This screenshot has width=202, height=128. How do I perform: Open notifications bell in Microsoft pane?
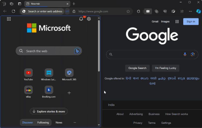tap(81, 19)
